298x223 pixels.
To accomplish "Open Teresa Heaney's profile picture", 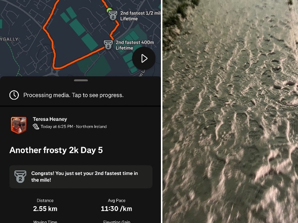I will click(19, 125).
